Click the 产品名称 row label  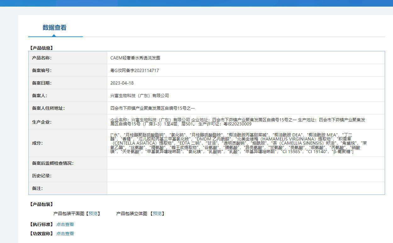point(42,58)
